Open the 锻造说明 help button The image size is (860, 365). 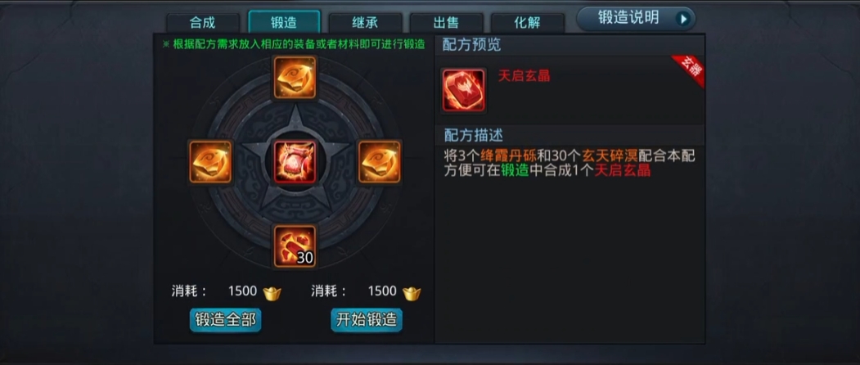(x=637, y=19)
